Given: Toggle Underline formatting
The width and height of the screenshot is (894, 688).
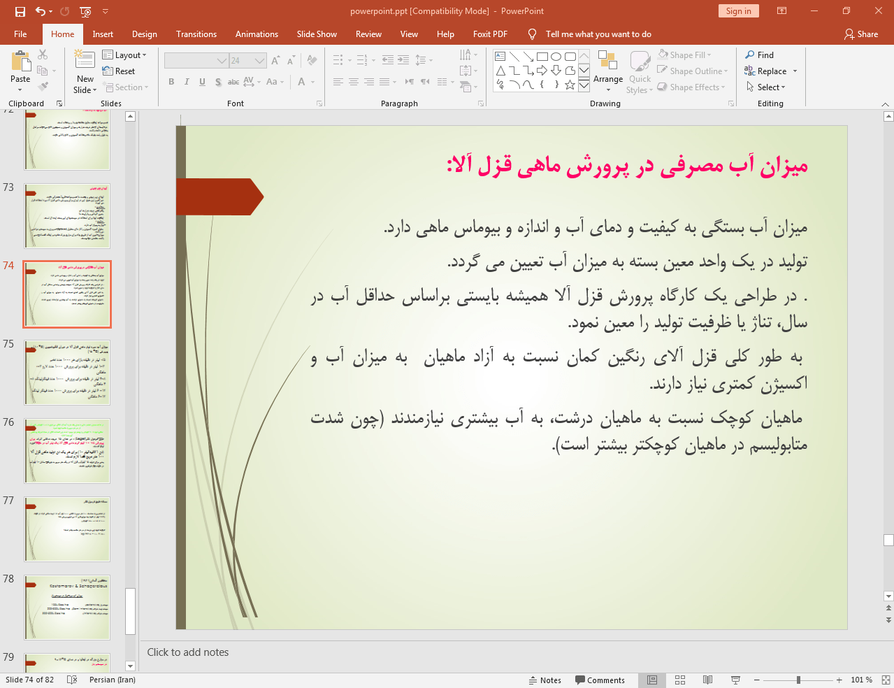Looking at the screenshot, I should click(x=202, y=82).
